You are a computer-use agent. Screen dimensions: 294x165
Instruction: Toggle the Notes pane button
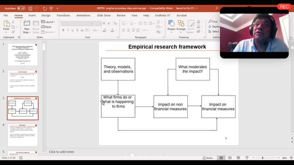click(208, 158)
